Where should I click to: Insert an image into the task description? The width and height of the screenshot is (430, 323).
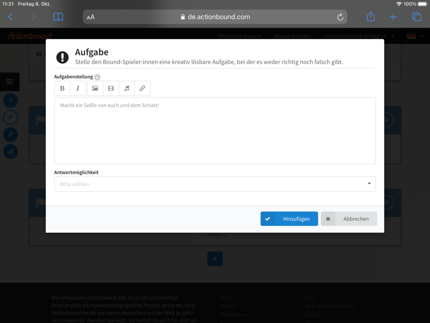(95, 88)
